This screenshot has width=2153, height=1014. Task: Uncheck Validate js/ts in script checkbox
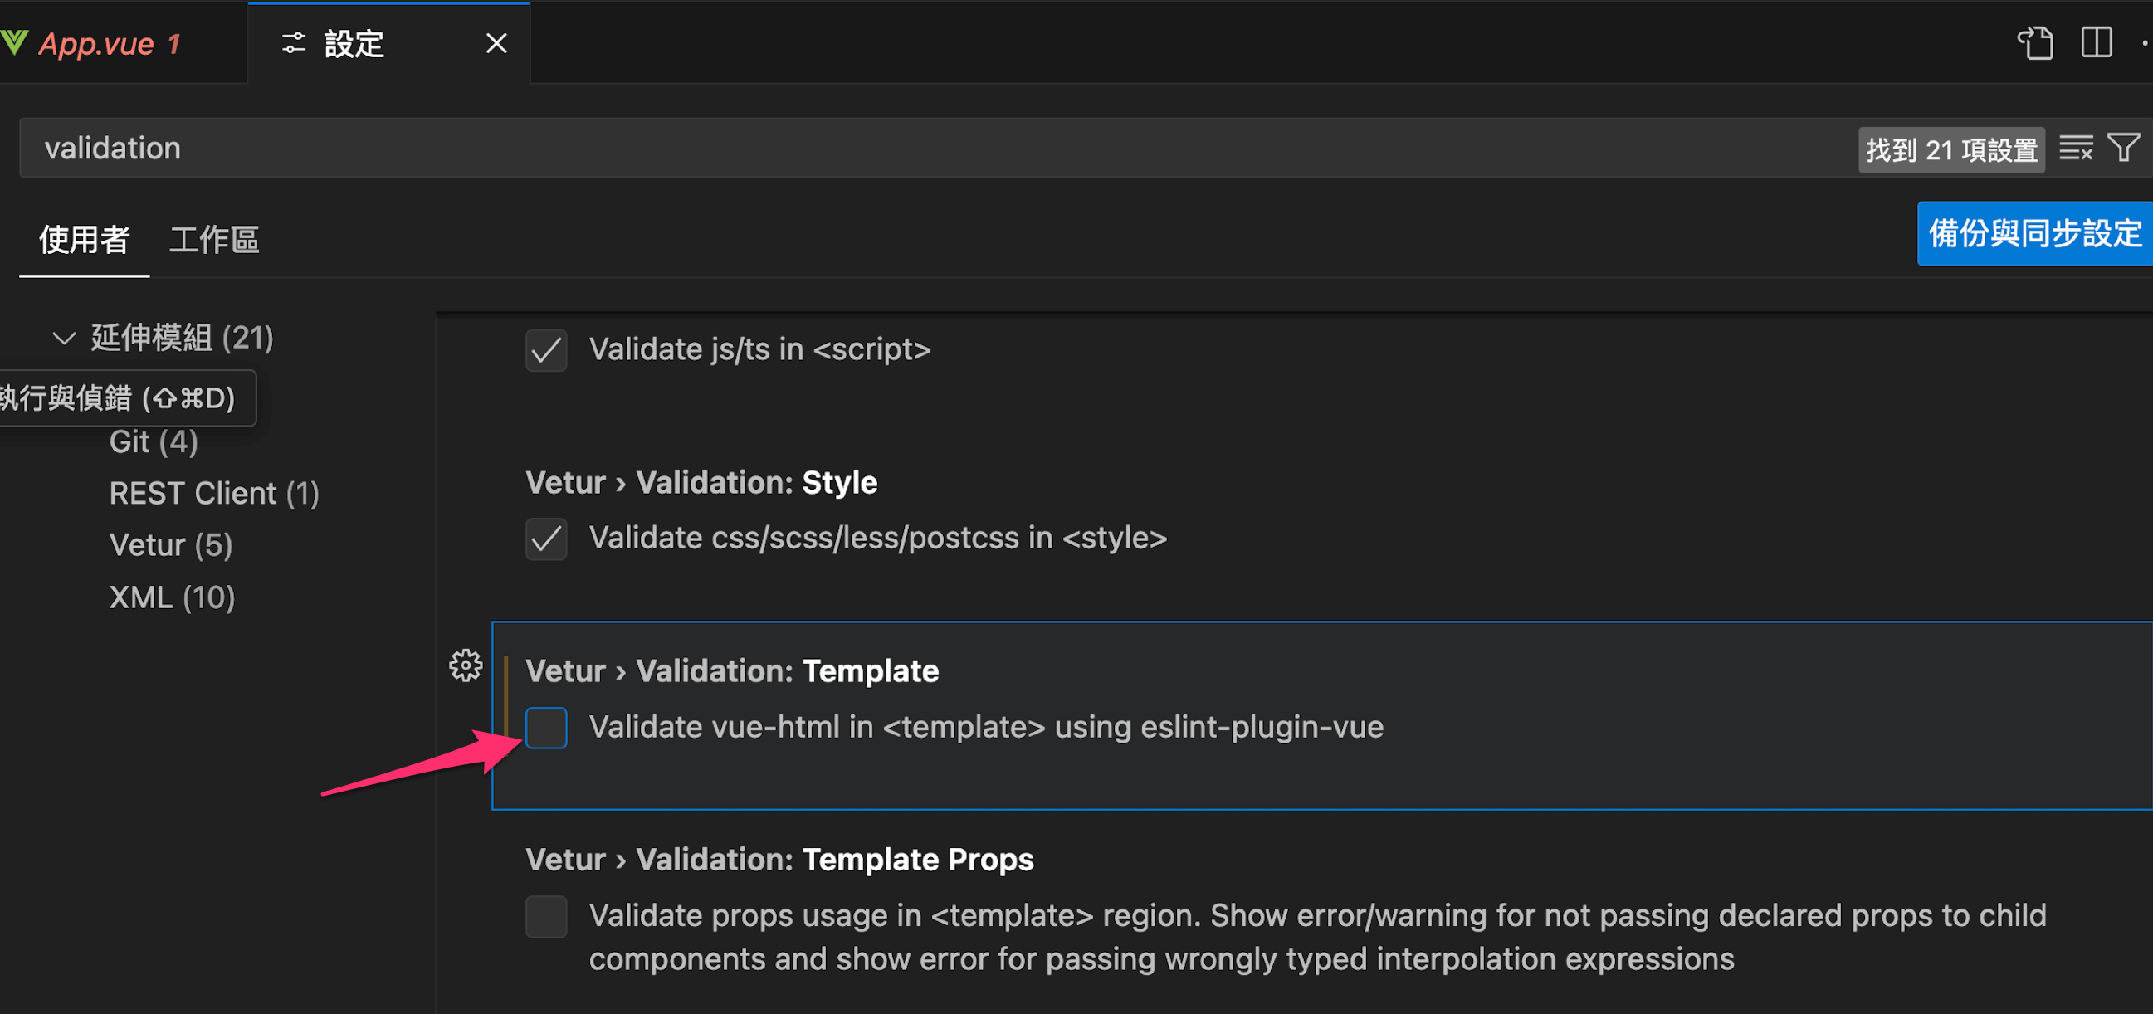click(546, 350)
